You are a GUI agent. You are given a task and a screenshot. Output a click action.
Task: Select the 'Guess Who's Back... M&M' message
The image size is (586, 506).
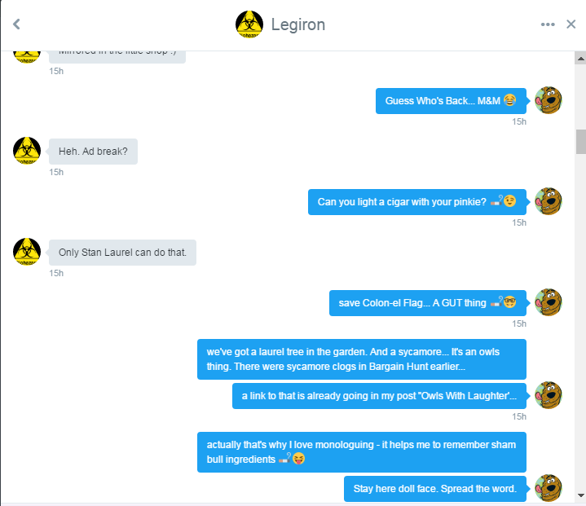[x=451, y=101]
